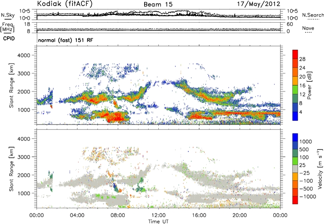Click the '08:00' time axis label
The image size is (324, 224).
point(118,216)
